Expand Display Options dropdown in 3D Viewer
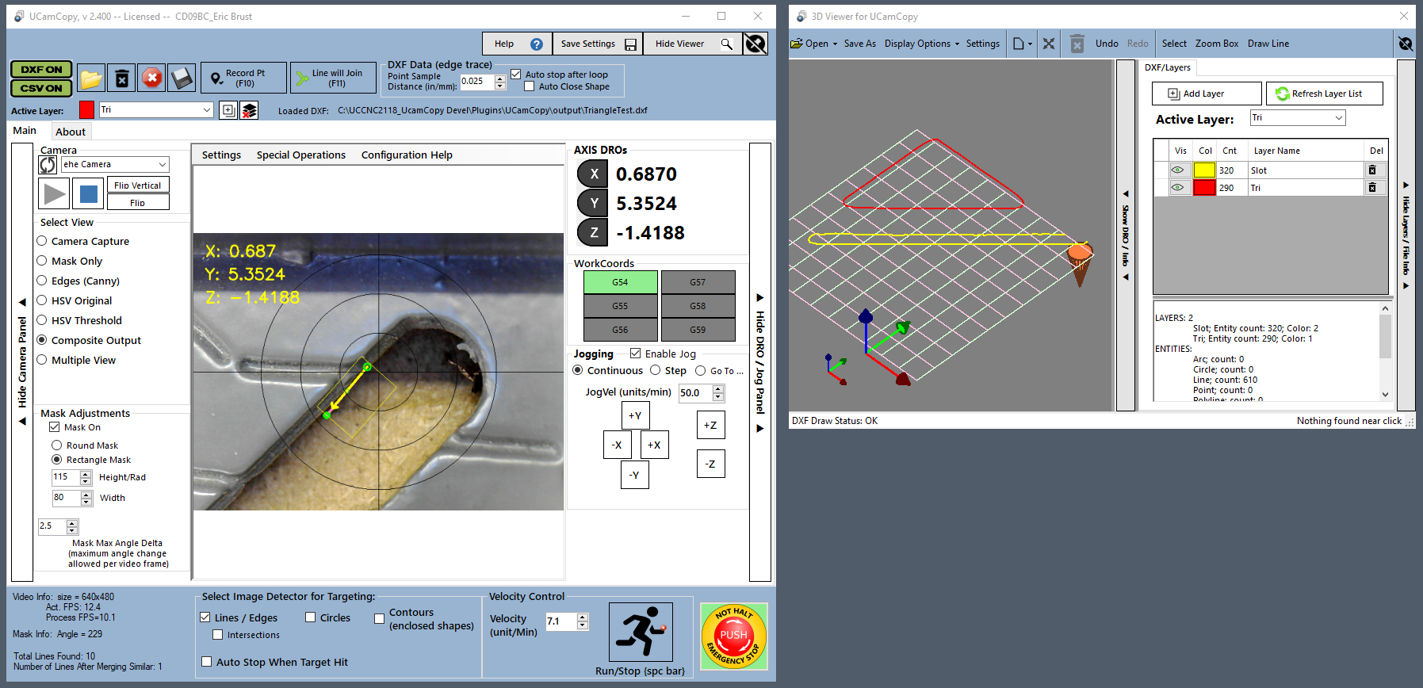The image size is (1423, 688). tap(957, 44)
